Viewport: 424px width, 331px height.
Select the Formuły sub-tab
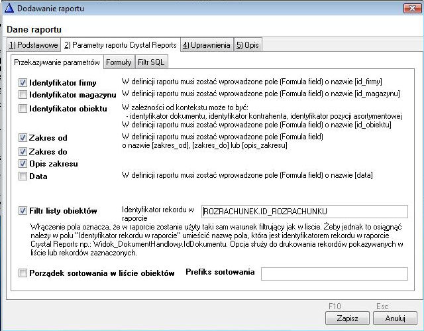pyautogui.click(x=119, y=62)
